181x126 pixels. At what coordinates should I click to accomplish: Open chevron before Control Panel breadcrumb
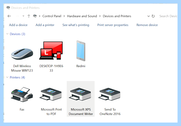40,16
